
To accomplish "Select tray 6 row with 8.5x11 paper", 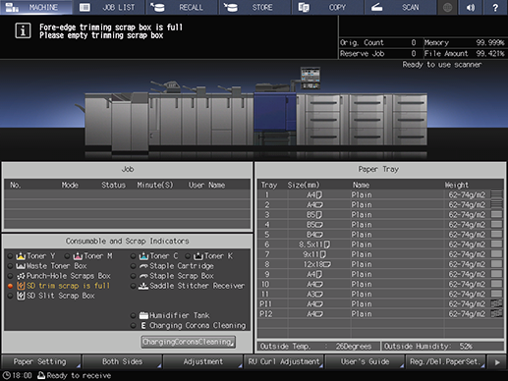I will [x=380, y=245].
